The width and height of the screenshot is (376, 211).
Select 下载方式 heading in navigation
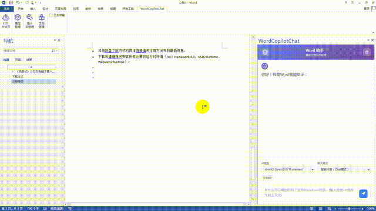tap(18, 77)
